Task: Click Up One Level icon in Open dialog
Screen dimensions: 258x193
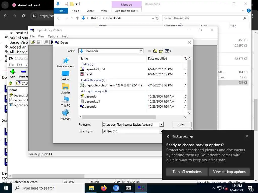Action: coord(155,51)
